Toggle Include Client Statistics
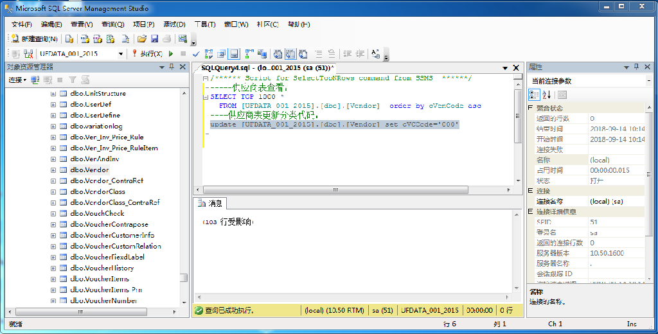This screenshot has height=334, width=658. [262, 54]
